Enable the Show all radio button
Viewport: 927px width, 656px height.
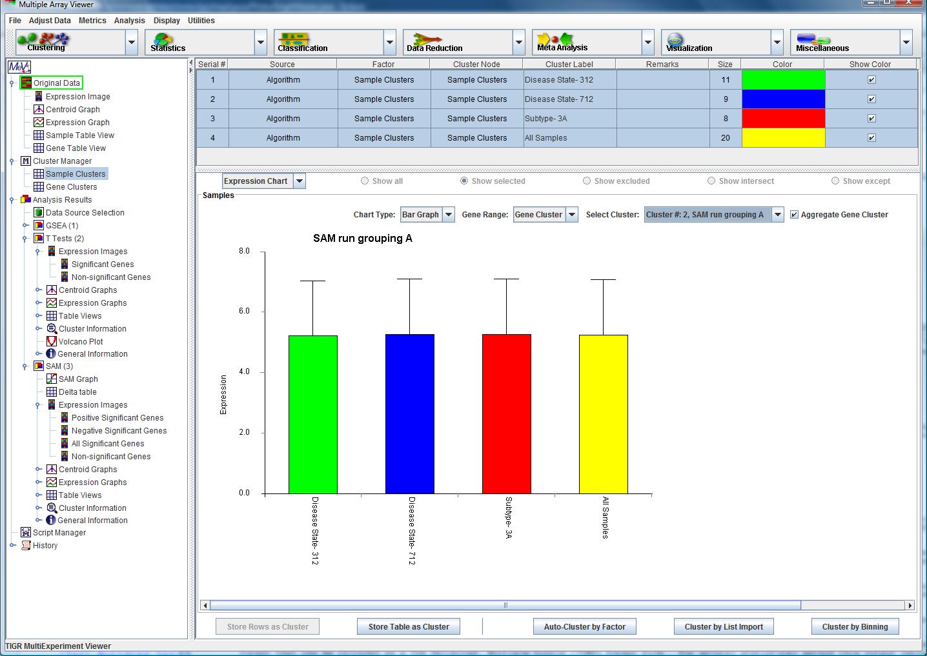point(365,181)
